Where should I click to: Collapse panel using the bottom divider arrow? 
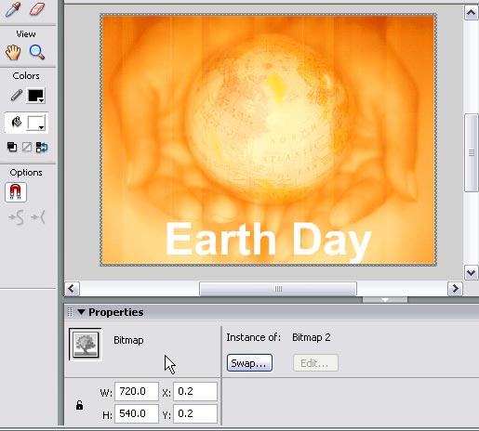point(385,300)
